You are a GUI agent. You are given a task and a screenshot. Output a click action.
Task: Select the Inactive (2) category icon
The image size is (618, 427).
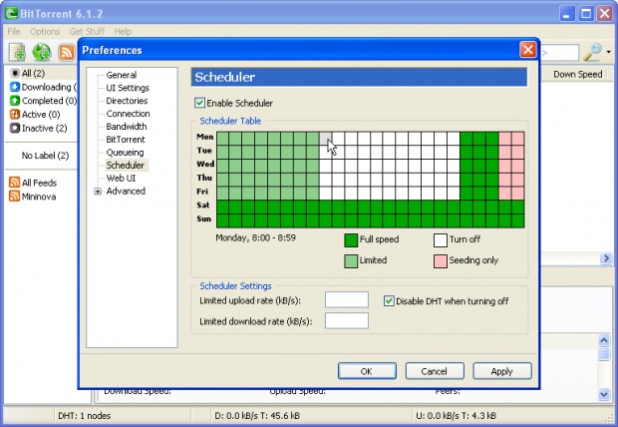click(x=15, y=128)
